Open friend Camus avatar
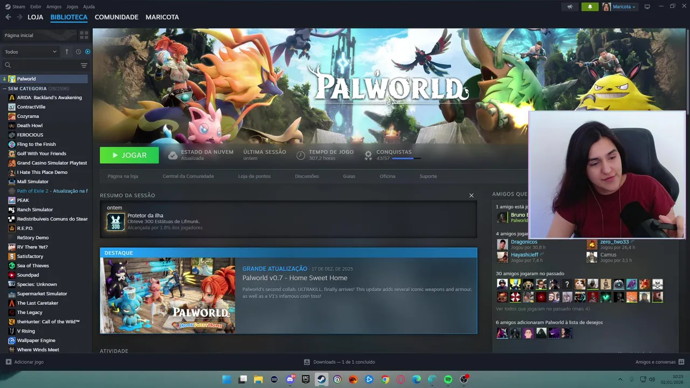Image resolution: width=690 pixels, height=388 pixels. coord(592,257)
